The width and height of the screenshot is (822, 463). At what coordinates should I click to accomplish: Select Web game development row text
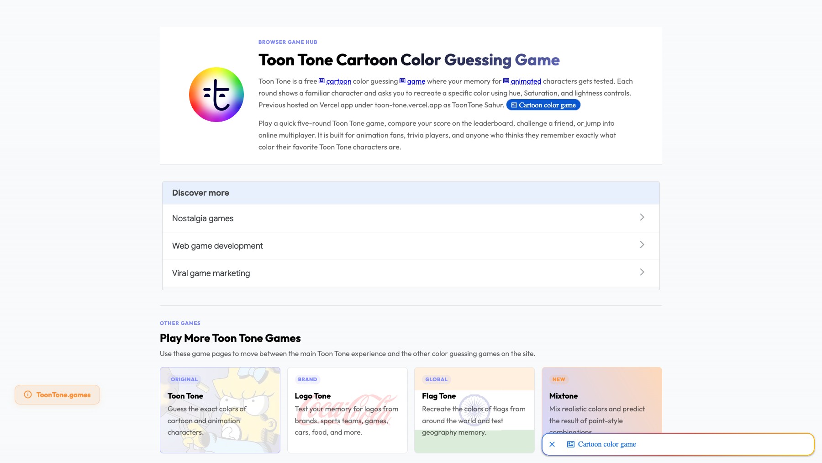217,246
